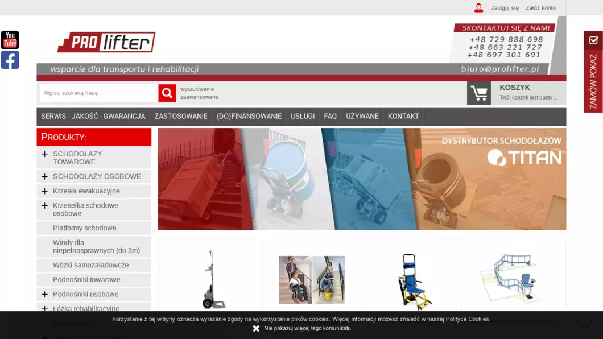This screenshot has width=603, height=339.
Task: Expand Schodołazy osobowe category
Action: click(x=44, y=176)
